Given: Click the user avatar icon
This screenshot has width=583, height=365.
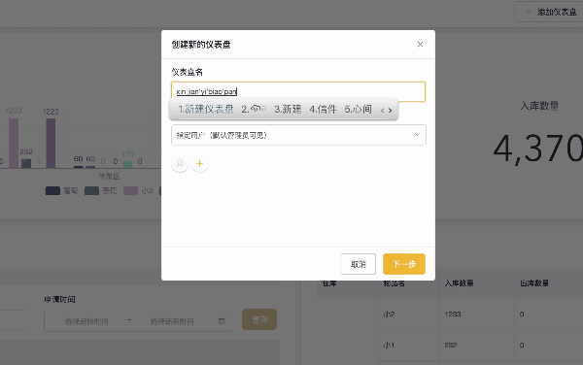Looking at the screenshot, I should point(180,163).
